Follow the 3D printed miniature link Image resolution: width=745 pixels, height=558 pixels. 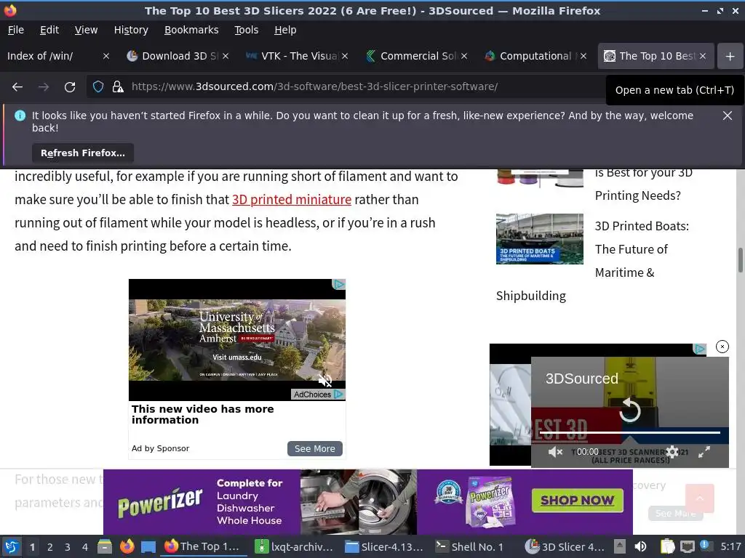click(292, 199)
